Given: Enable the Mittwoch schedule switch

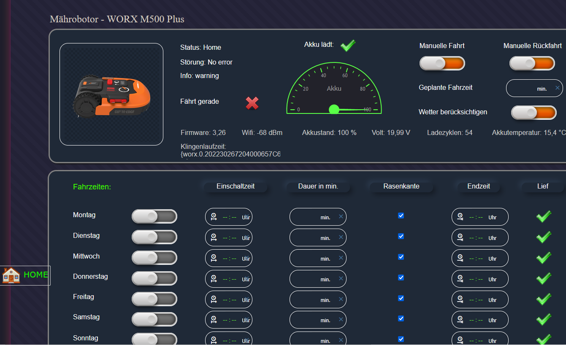Looking at the screenshot, I should [x=154, y=258].
